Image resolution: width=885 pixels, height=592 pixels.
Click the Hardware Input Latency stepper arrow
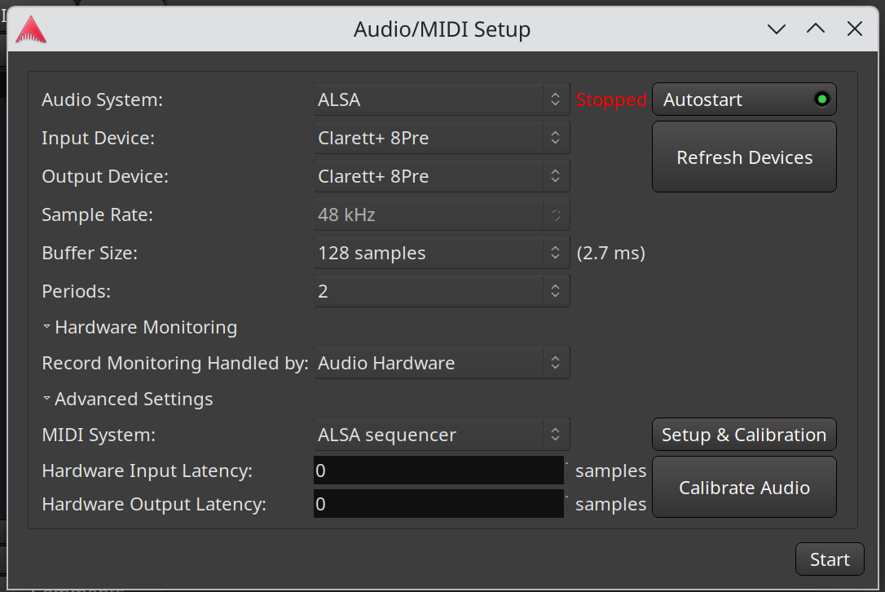point(566,464)
